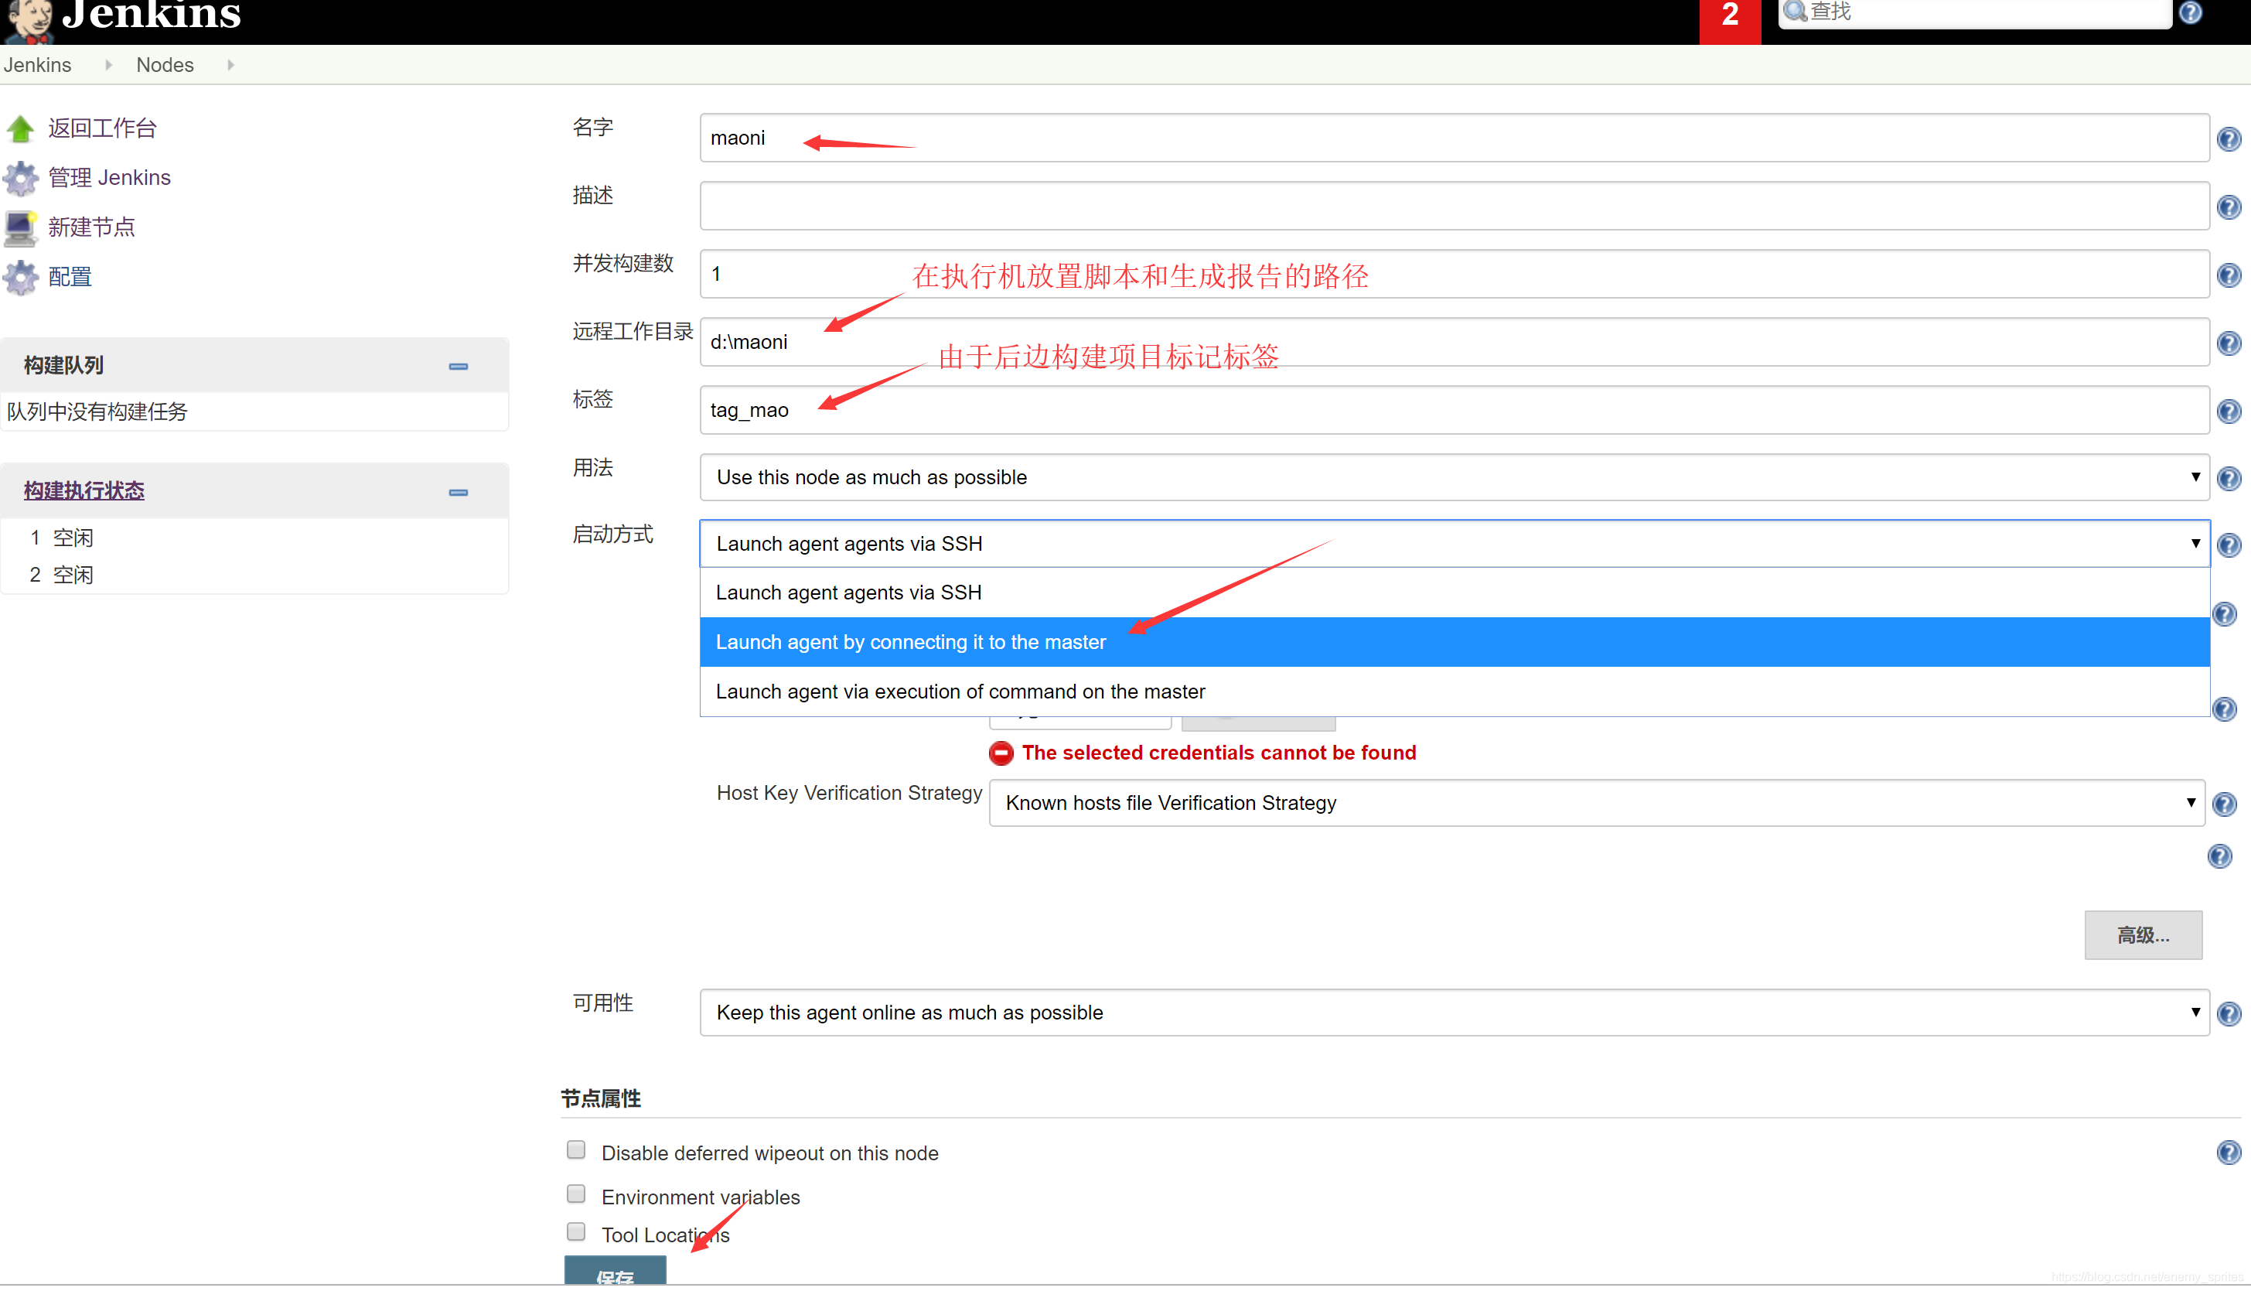Select Launch agent by connecting it to the master
The height and width of the screenshot is (1291, 2251).
click(x=911, y=642)
